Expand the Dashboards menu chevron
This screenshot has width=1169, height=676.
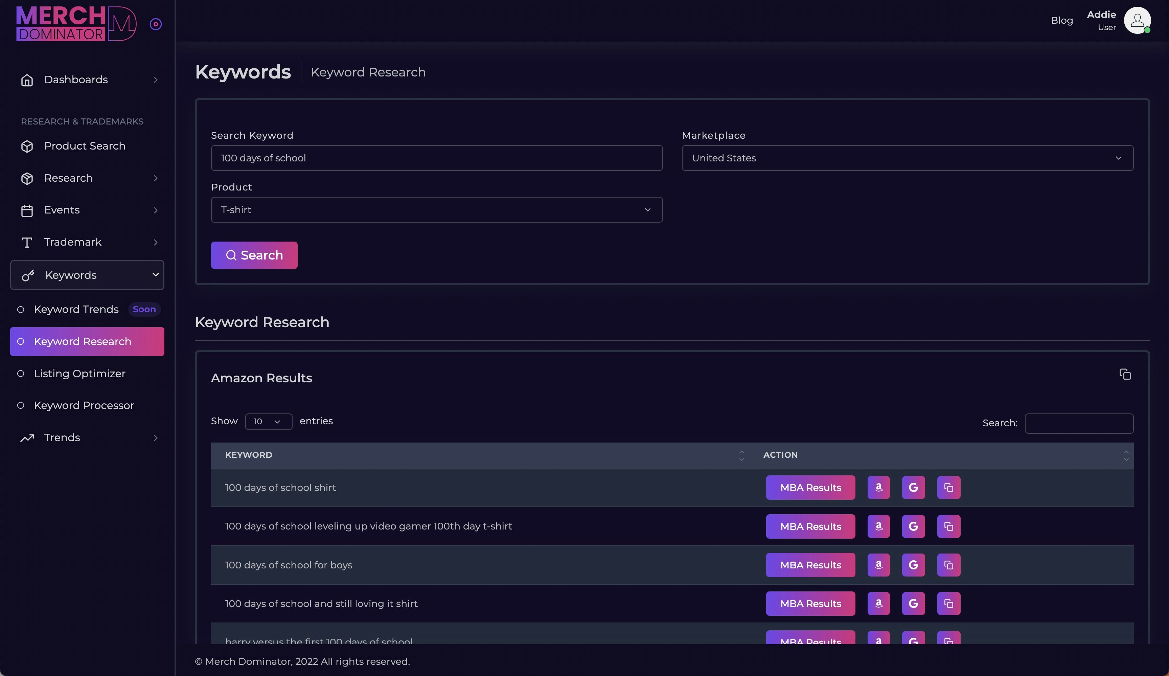tap(156, 80)
